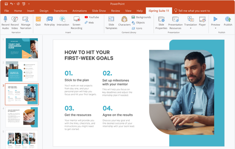Viewport: 235px width, 149px height.
Task: Select slide 2 thumbnail with city skyline
Action: pos(22,71)
